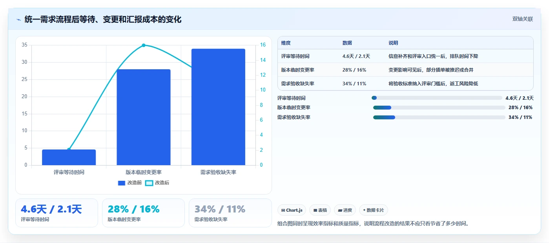Viewport: 549px width, 243px height.
Task: Click the line peak point at 16
Action: coord(144,45)
